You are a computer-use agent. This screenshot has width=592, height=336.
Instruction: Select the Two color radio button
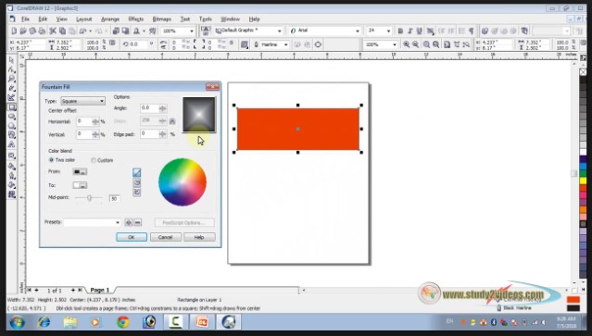coord(51,160)
